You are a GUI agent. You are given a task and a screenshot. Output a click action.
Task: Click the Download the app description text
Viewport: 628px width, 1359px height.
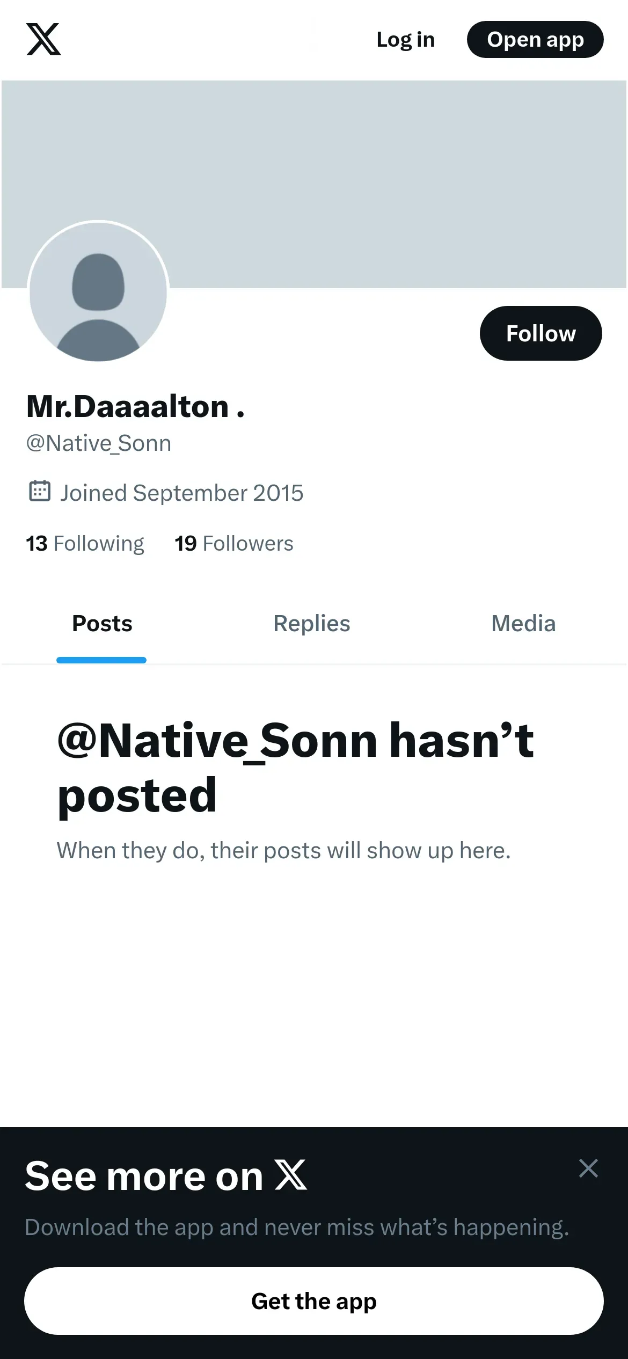point(296,1228)
